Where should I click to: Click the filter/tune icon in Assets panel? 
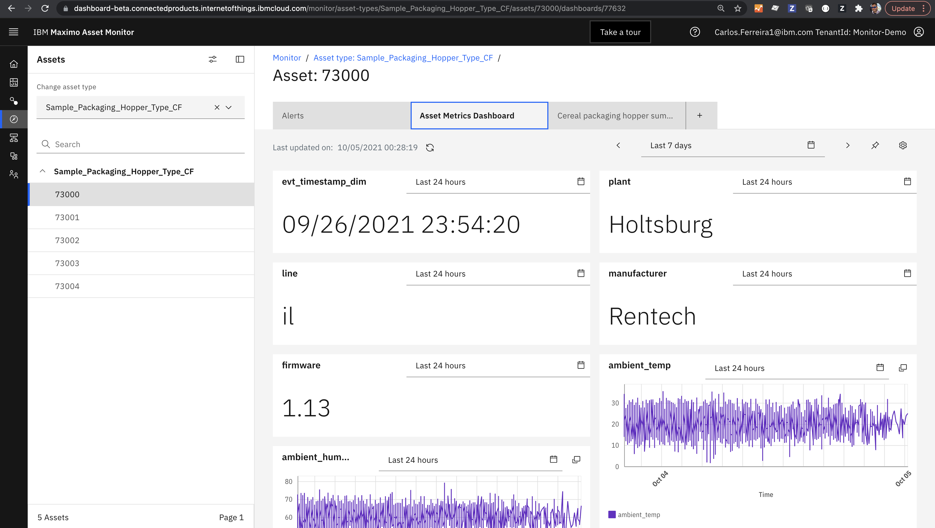point(213,59)
